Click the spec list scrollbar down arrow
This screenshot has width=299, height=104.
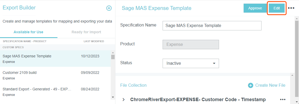pos(113,97)
